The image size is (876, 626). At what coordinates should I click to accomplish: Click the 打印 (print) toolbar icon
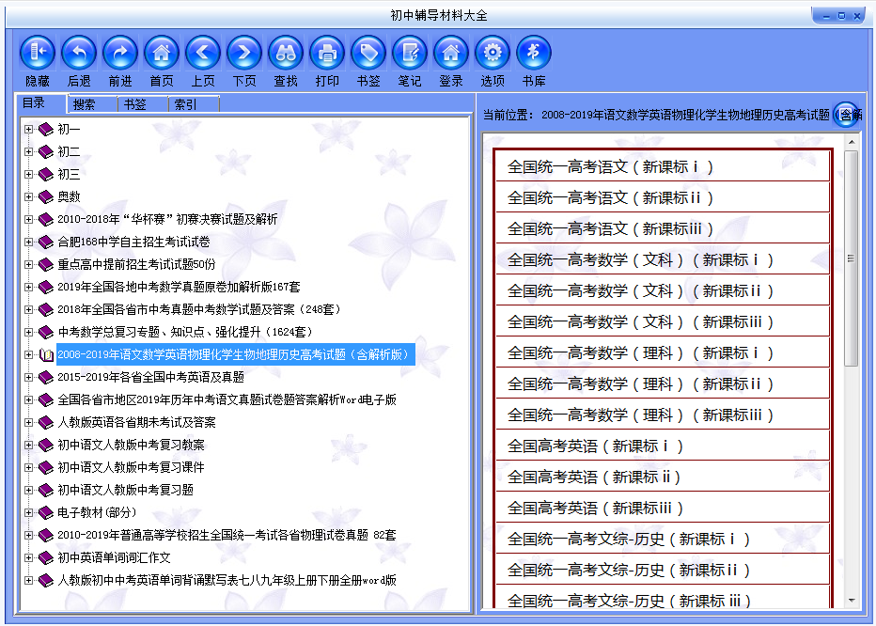[326, 54]
